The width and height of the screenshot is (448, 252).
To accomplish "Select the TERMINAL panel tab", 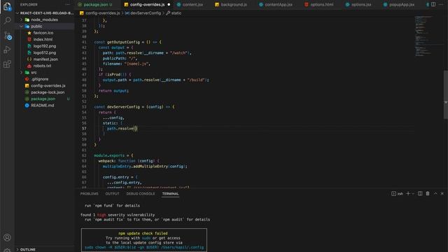I will pos(171,194).
